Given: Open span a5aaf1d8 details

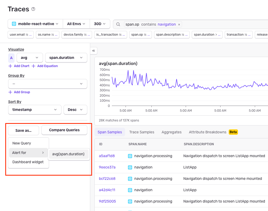Looking at the screenshot, I should tap(107, 156).
